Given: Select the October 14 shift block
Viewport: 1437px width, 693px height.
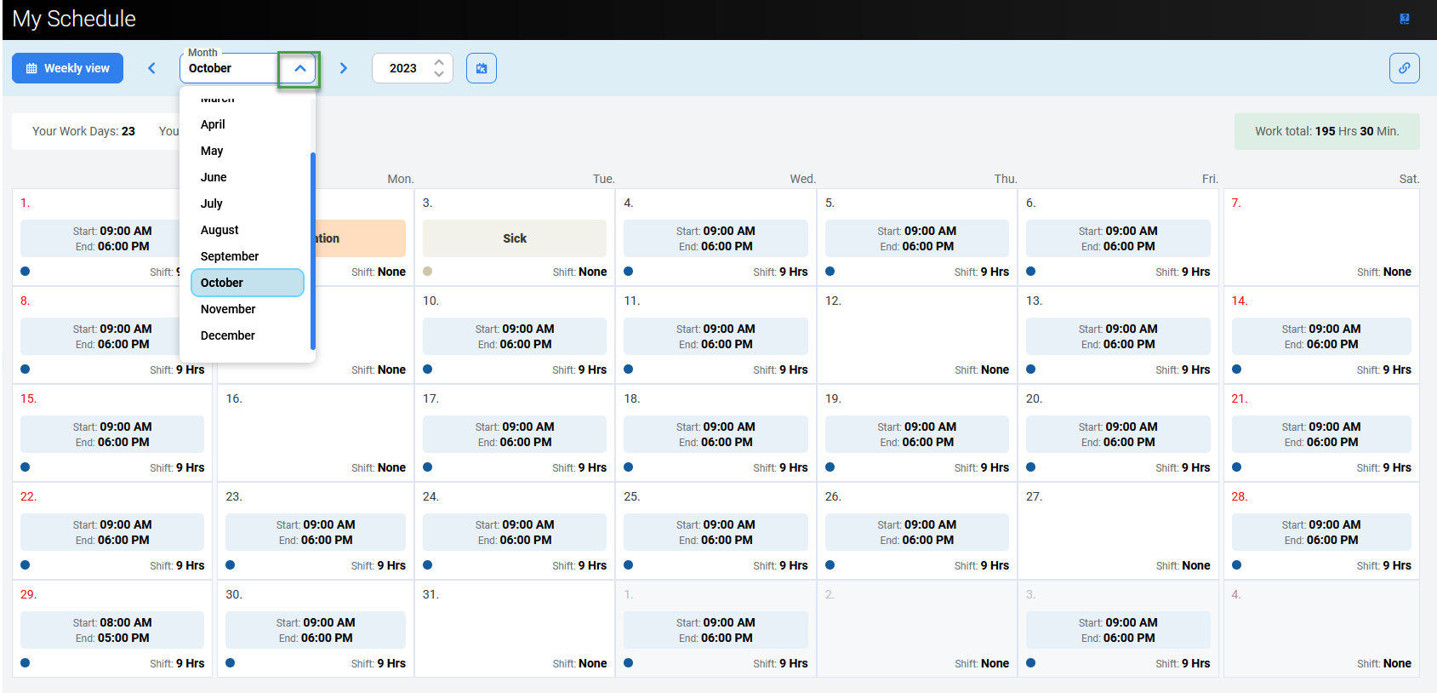Looking at the screenshot, I should click(x=1321, y=336).
